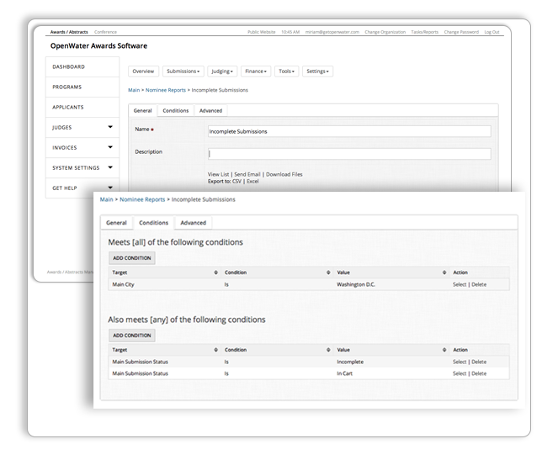This screenshot has height=460, width=558.
Task: Click Change Organization link
Action: pos(385,32)
